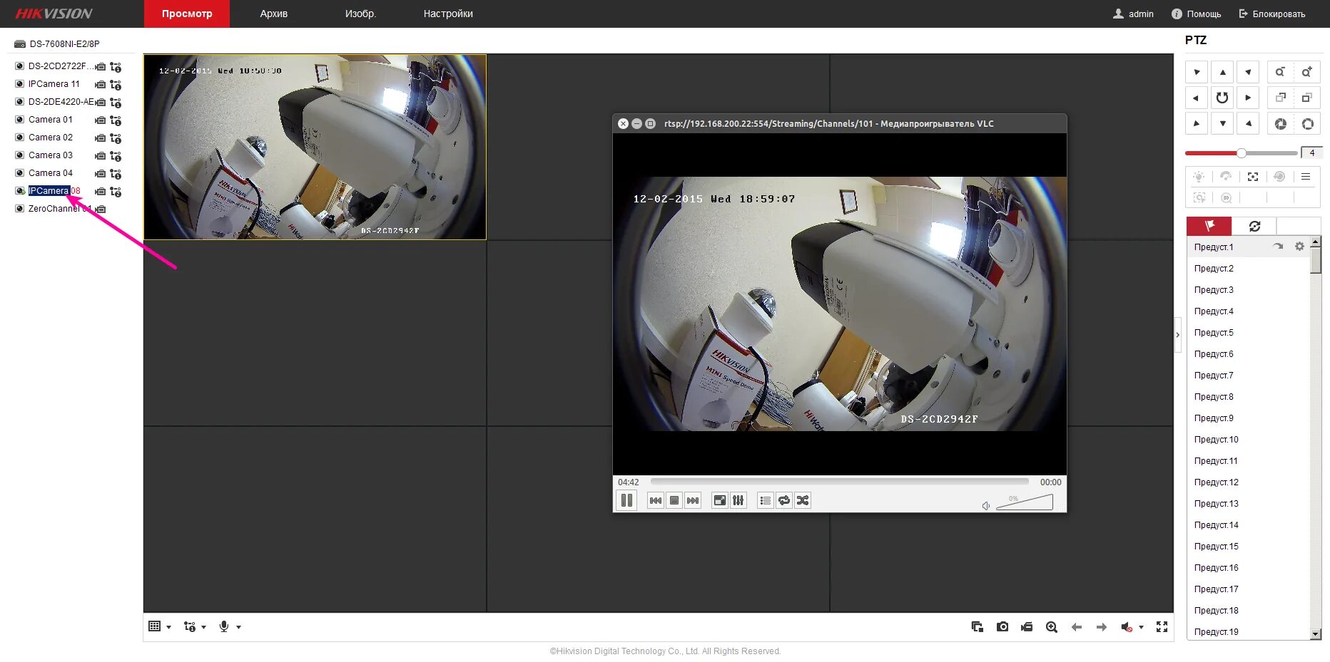
Task: Start all live views icon
Action: 978,627
